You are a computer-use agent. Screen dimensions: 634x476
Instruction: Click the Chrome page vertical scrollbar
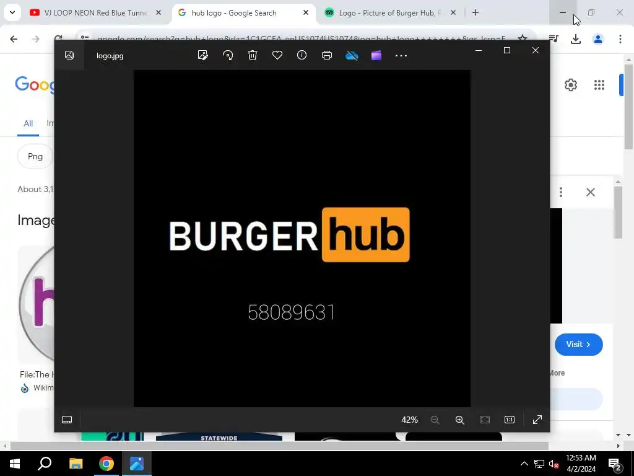629,107
